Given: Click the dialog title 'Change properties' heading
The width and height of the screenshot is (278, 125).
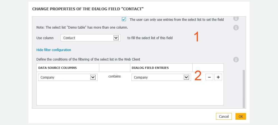Looking at the screenshot, I should pyautogui.click(x=88, y=9).
